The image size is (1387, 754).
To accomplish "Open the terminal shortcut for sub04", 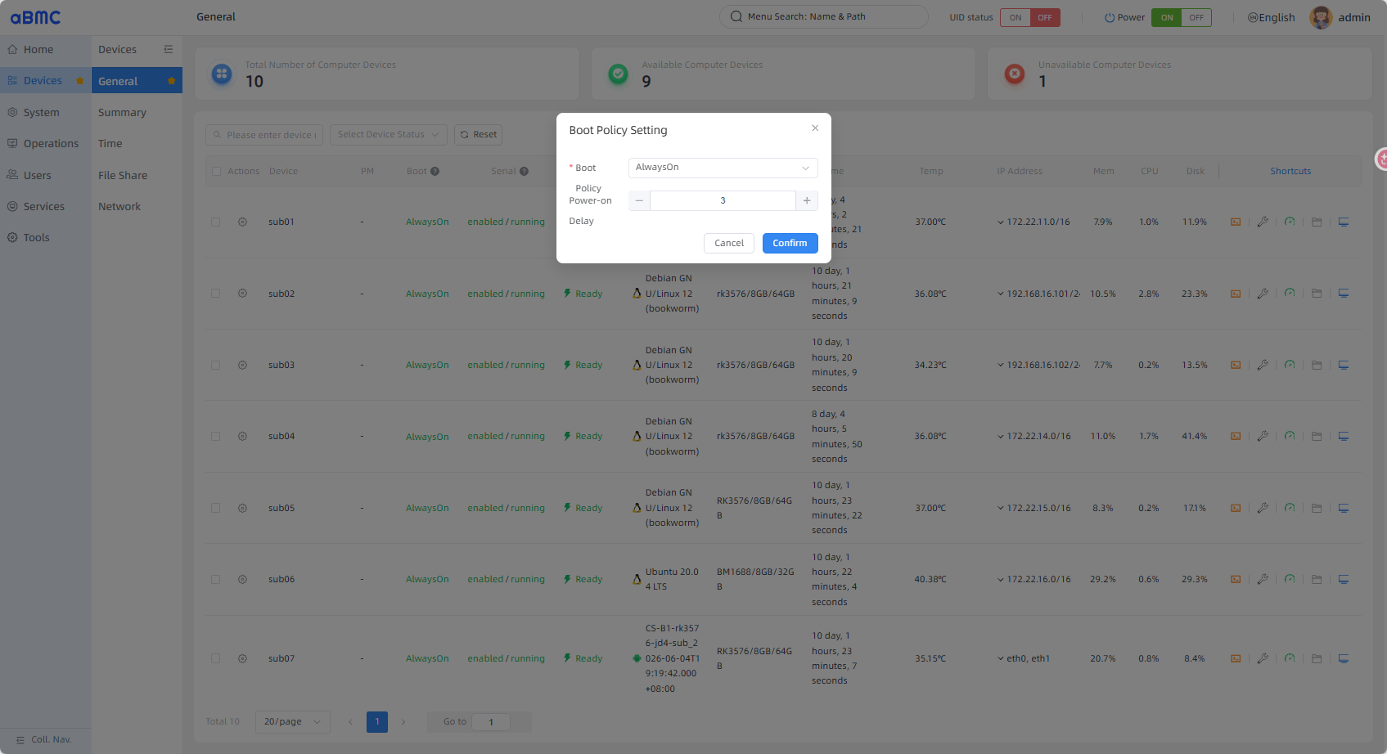I will point(1236,437).
